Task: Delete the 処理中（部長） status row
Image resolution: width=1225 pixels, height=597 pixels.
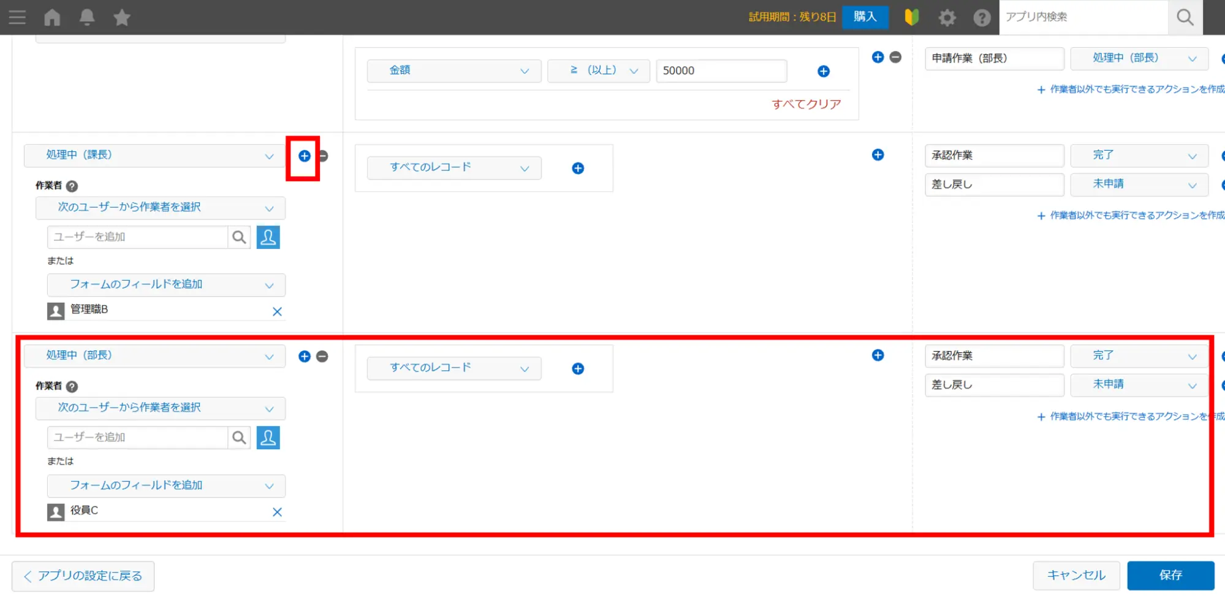Action: pyautogui.click(x=322, y=357)
